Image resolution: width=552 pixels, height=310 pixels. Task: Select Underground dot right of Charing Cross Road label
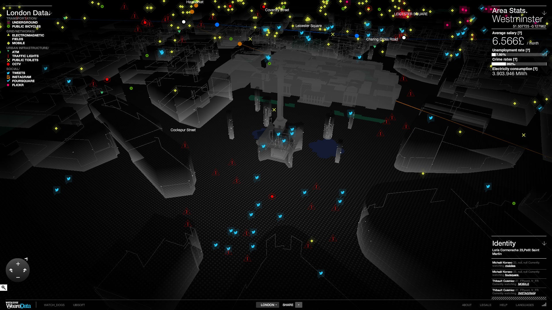[404, 38]
